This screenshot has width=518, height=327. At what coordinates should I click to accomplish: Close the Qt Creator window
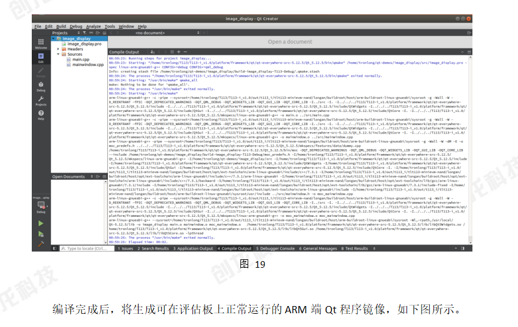pyautogui.click(x=468, y=19)
